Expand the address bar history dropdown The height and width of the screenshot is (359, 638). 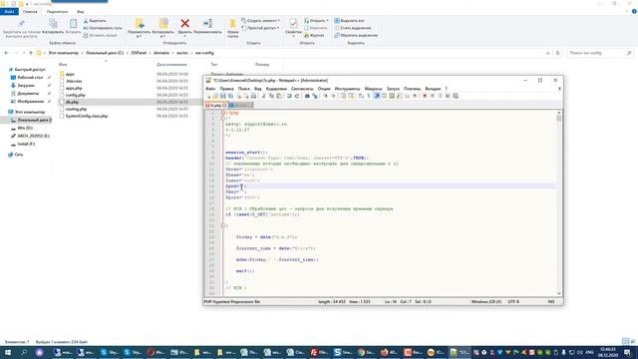(x=547, y=53)
